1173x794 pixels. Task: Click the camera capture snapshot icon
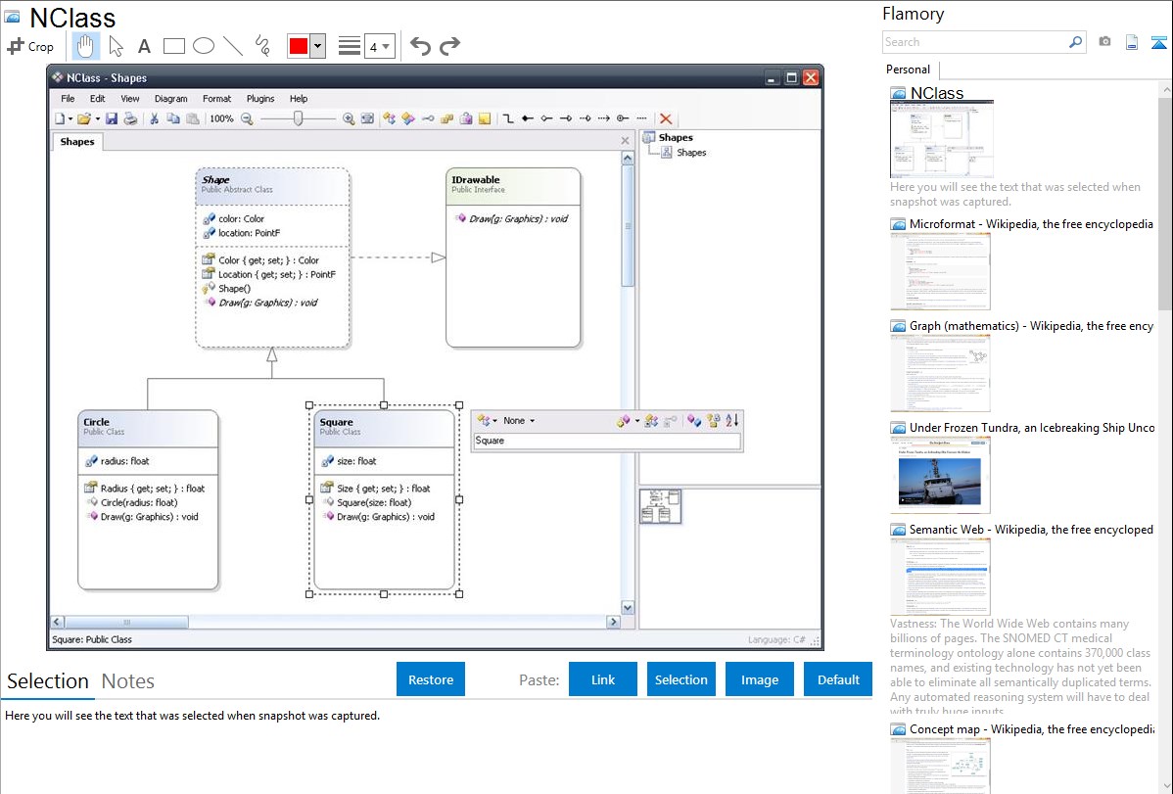point(1104,42)
